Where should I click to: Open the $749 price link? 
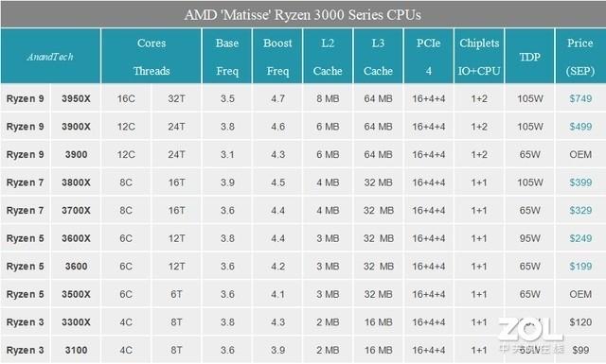tap(580, 99)
